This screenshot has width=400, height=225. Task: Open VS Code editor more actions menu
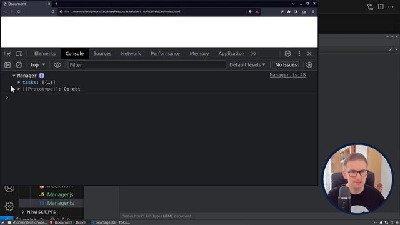click(391, 7)
